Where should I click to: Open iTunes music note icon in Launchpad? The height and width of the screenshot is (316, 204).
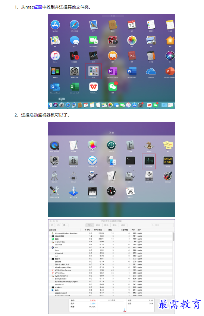pyautogui.click(x=55, y=56)
